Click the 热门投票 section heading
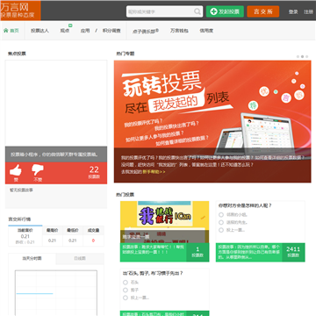Image resolution: width=316 pixels, height=316 pixels. coord(126,195)
